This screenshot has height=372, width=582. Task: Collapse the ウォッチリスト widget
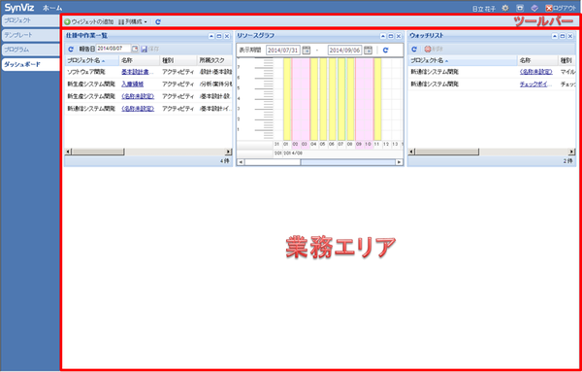tap(554, 36)
